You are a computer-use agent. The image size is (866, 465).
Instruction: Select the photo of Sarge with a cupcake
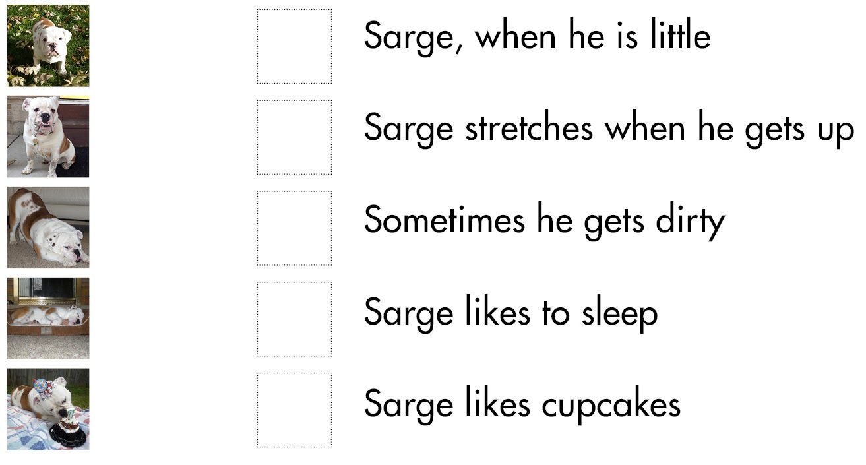[48, 409]
